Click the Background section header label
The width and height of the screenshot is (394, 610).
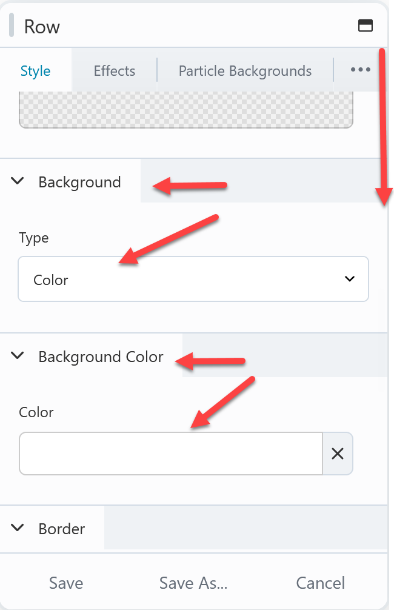pos(79,182)
